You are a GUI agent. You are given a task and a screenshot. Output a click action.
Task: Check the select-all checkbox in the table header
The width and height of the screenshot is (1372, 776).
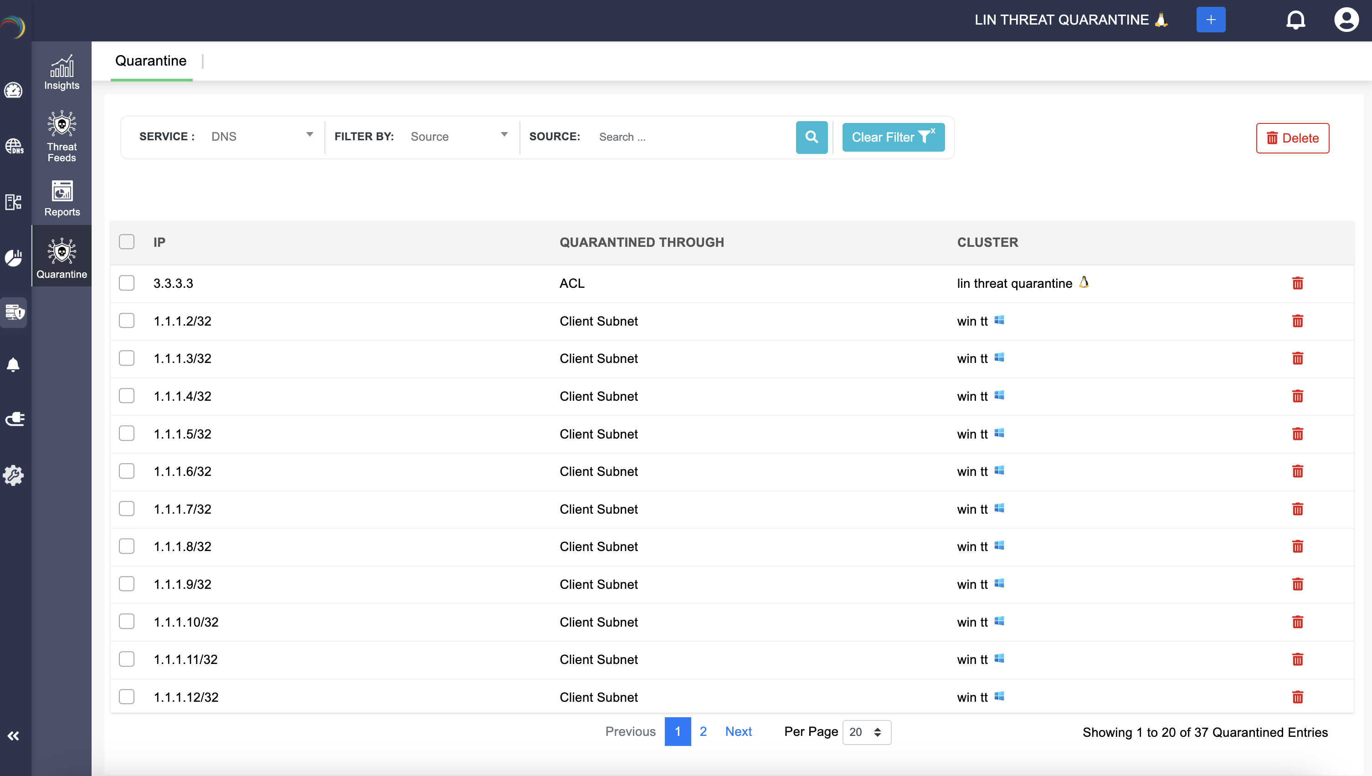click(126, 242)
